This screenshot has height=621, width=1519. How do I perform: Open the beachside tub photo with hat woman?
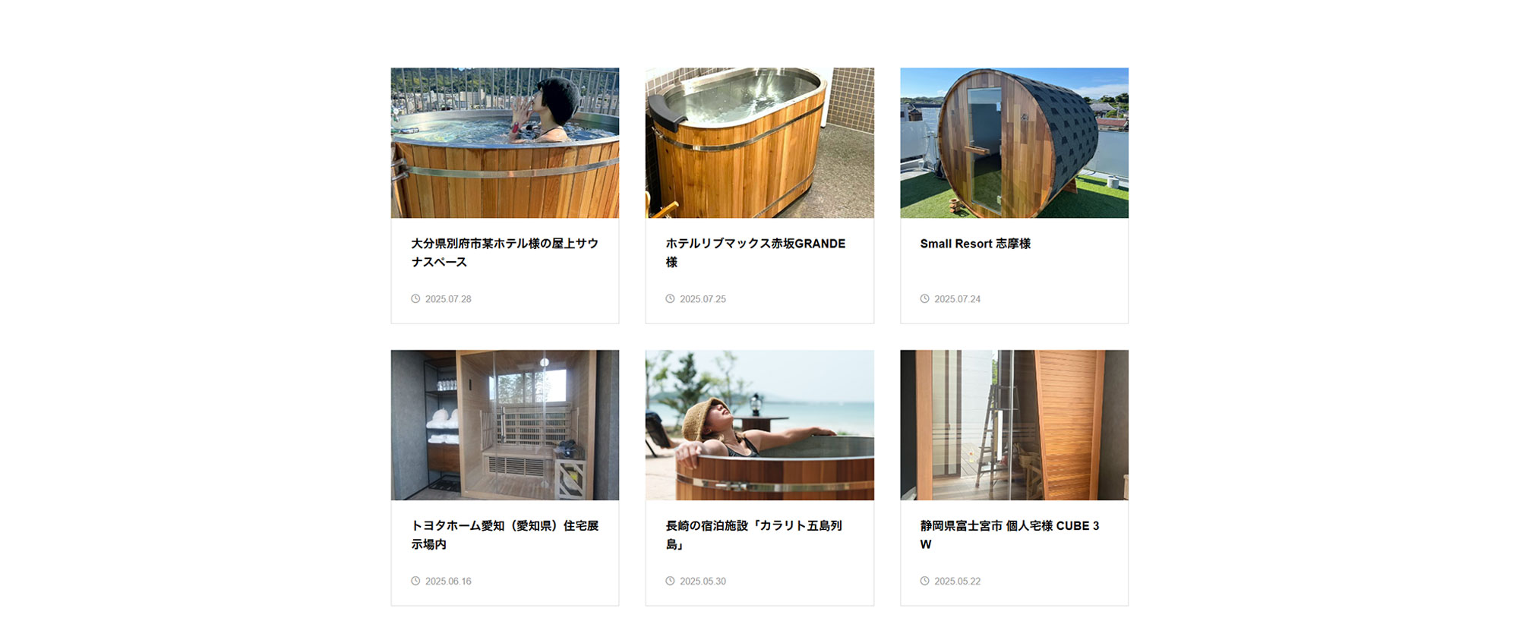coord(759,425)
